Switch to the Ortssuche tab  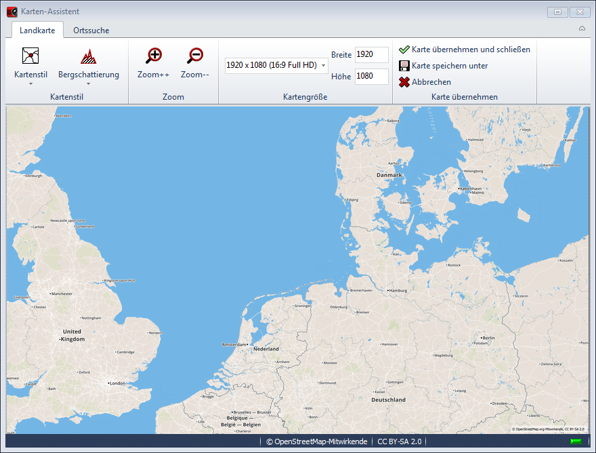pos(91,31)
